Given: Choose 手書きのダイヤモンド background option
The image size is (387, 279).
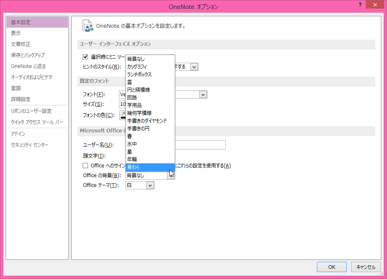Looking at the screenshot, I should pos(150,121).
